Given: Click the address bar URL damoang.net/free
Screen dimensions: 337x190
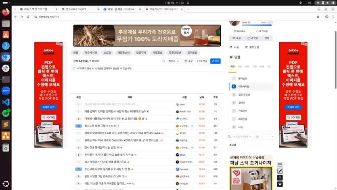Looking at the screenshot, I should point(49,17).
